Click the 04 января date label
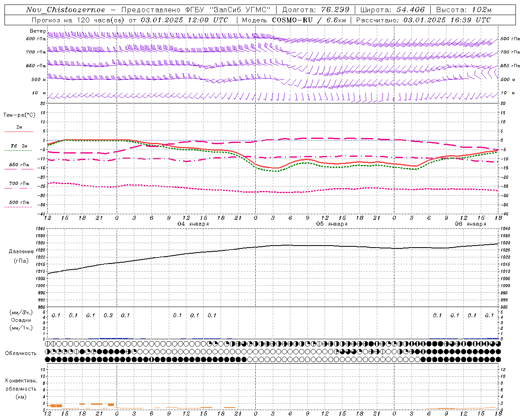522x417 pixels. click(x=193, y=224)
